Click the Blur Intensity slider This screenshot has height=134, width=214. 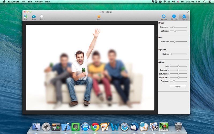(x=178, y=42)
